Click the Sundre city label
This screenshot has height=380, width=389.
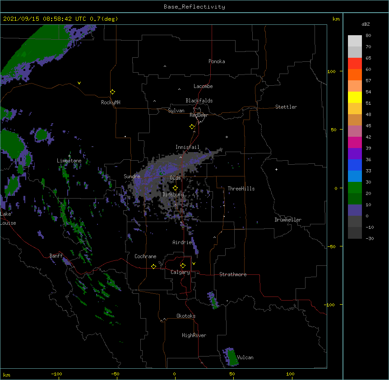tap(132, 176)
